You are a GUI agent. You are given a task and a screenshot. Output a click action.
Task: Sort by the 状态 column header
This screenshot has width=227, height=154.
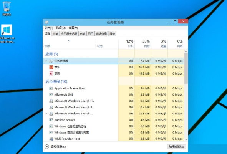(107, 44)
